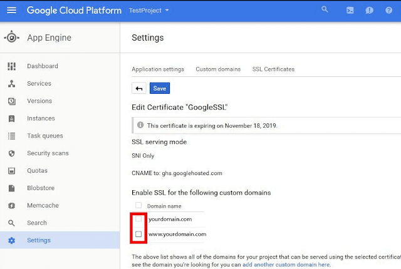The image size is (401, 269).
Task: Open the TestProject project dropdown
Action: pyautogui.click(x=149, y=11)
